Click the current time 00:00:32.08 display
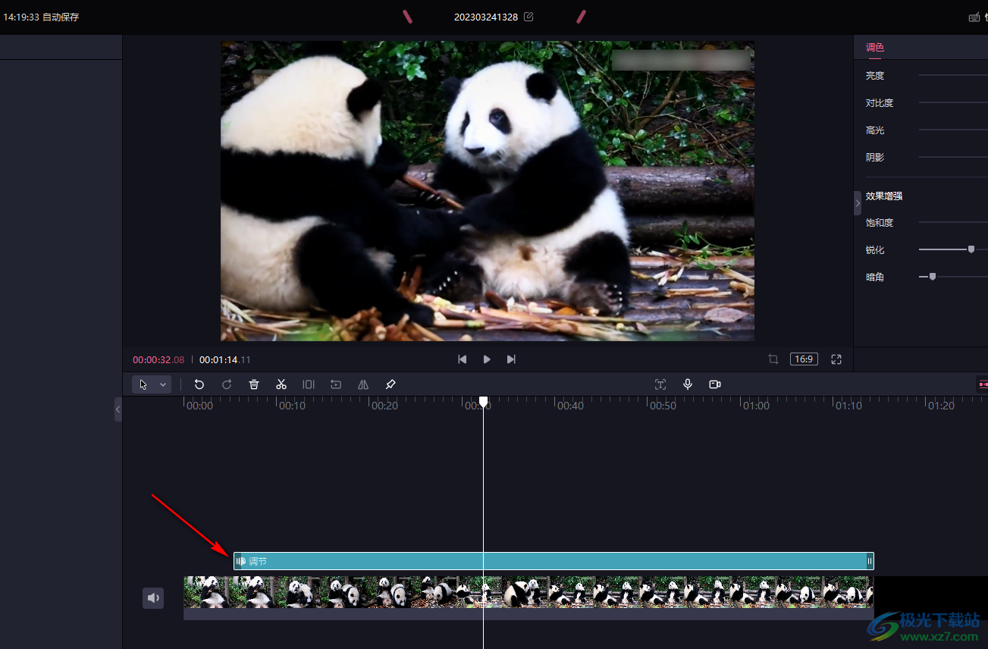This screenshot has width=988, height=649. 158,359
